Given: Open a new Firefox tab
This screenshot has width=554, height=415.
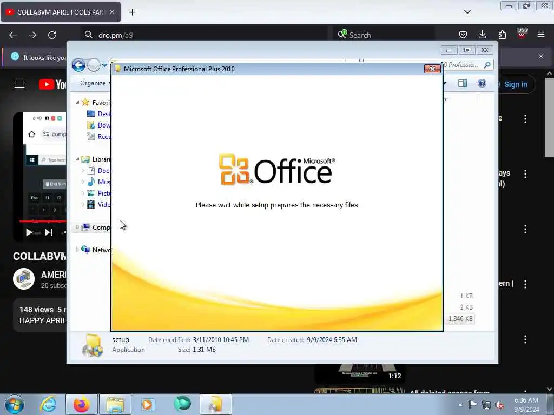Looking at the screenshot, I should (132, 12).
